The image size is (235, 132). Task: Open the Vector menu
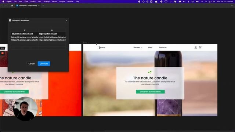[x=54, y=1]
